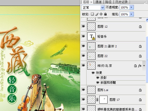Click the 图形1.ai layer thumbnail

[x=91, y=90]
